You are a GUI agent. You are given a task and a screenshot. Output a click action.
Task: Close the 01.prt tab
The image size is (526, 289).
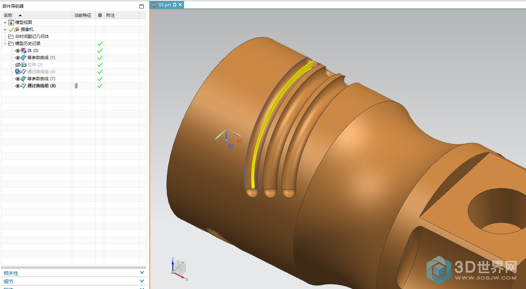pyautogui.click(x=180, y=5)
